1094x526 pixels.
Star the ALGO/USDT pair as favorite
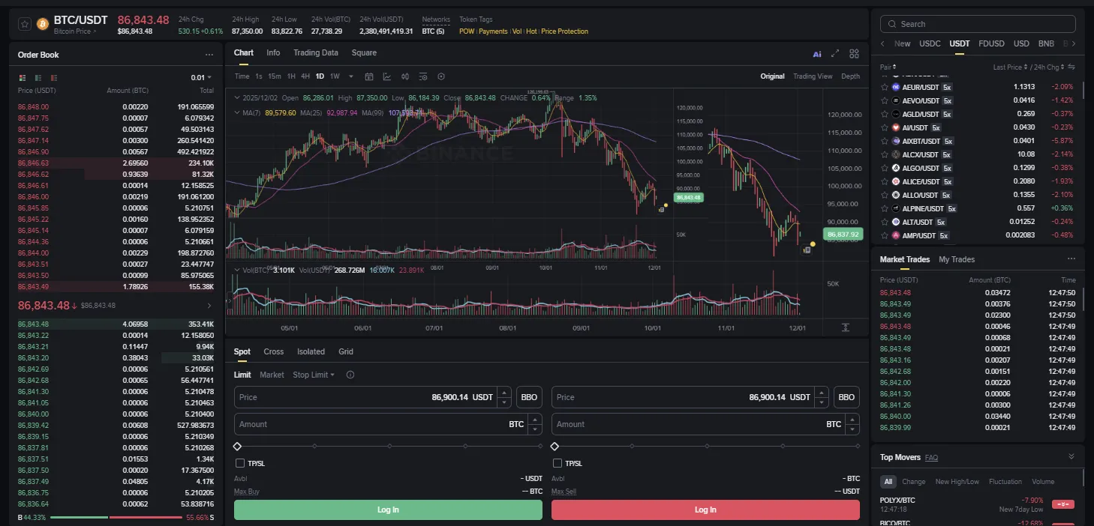pyautogui.click(x=885, y=168)
